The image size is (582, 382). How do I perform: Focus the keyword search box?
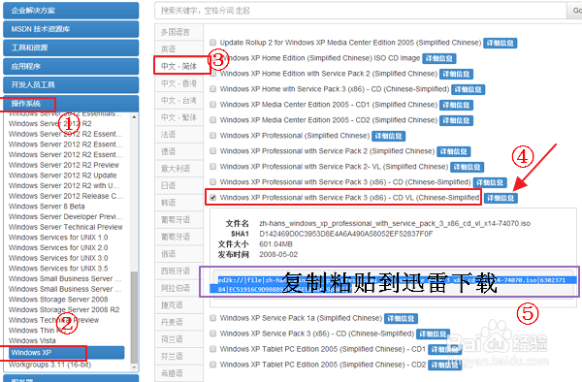361,11
